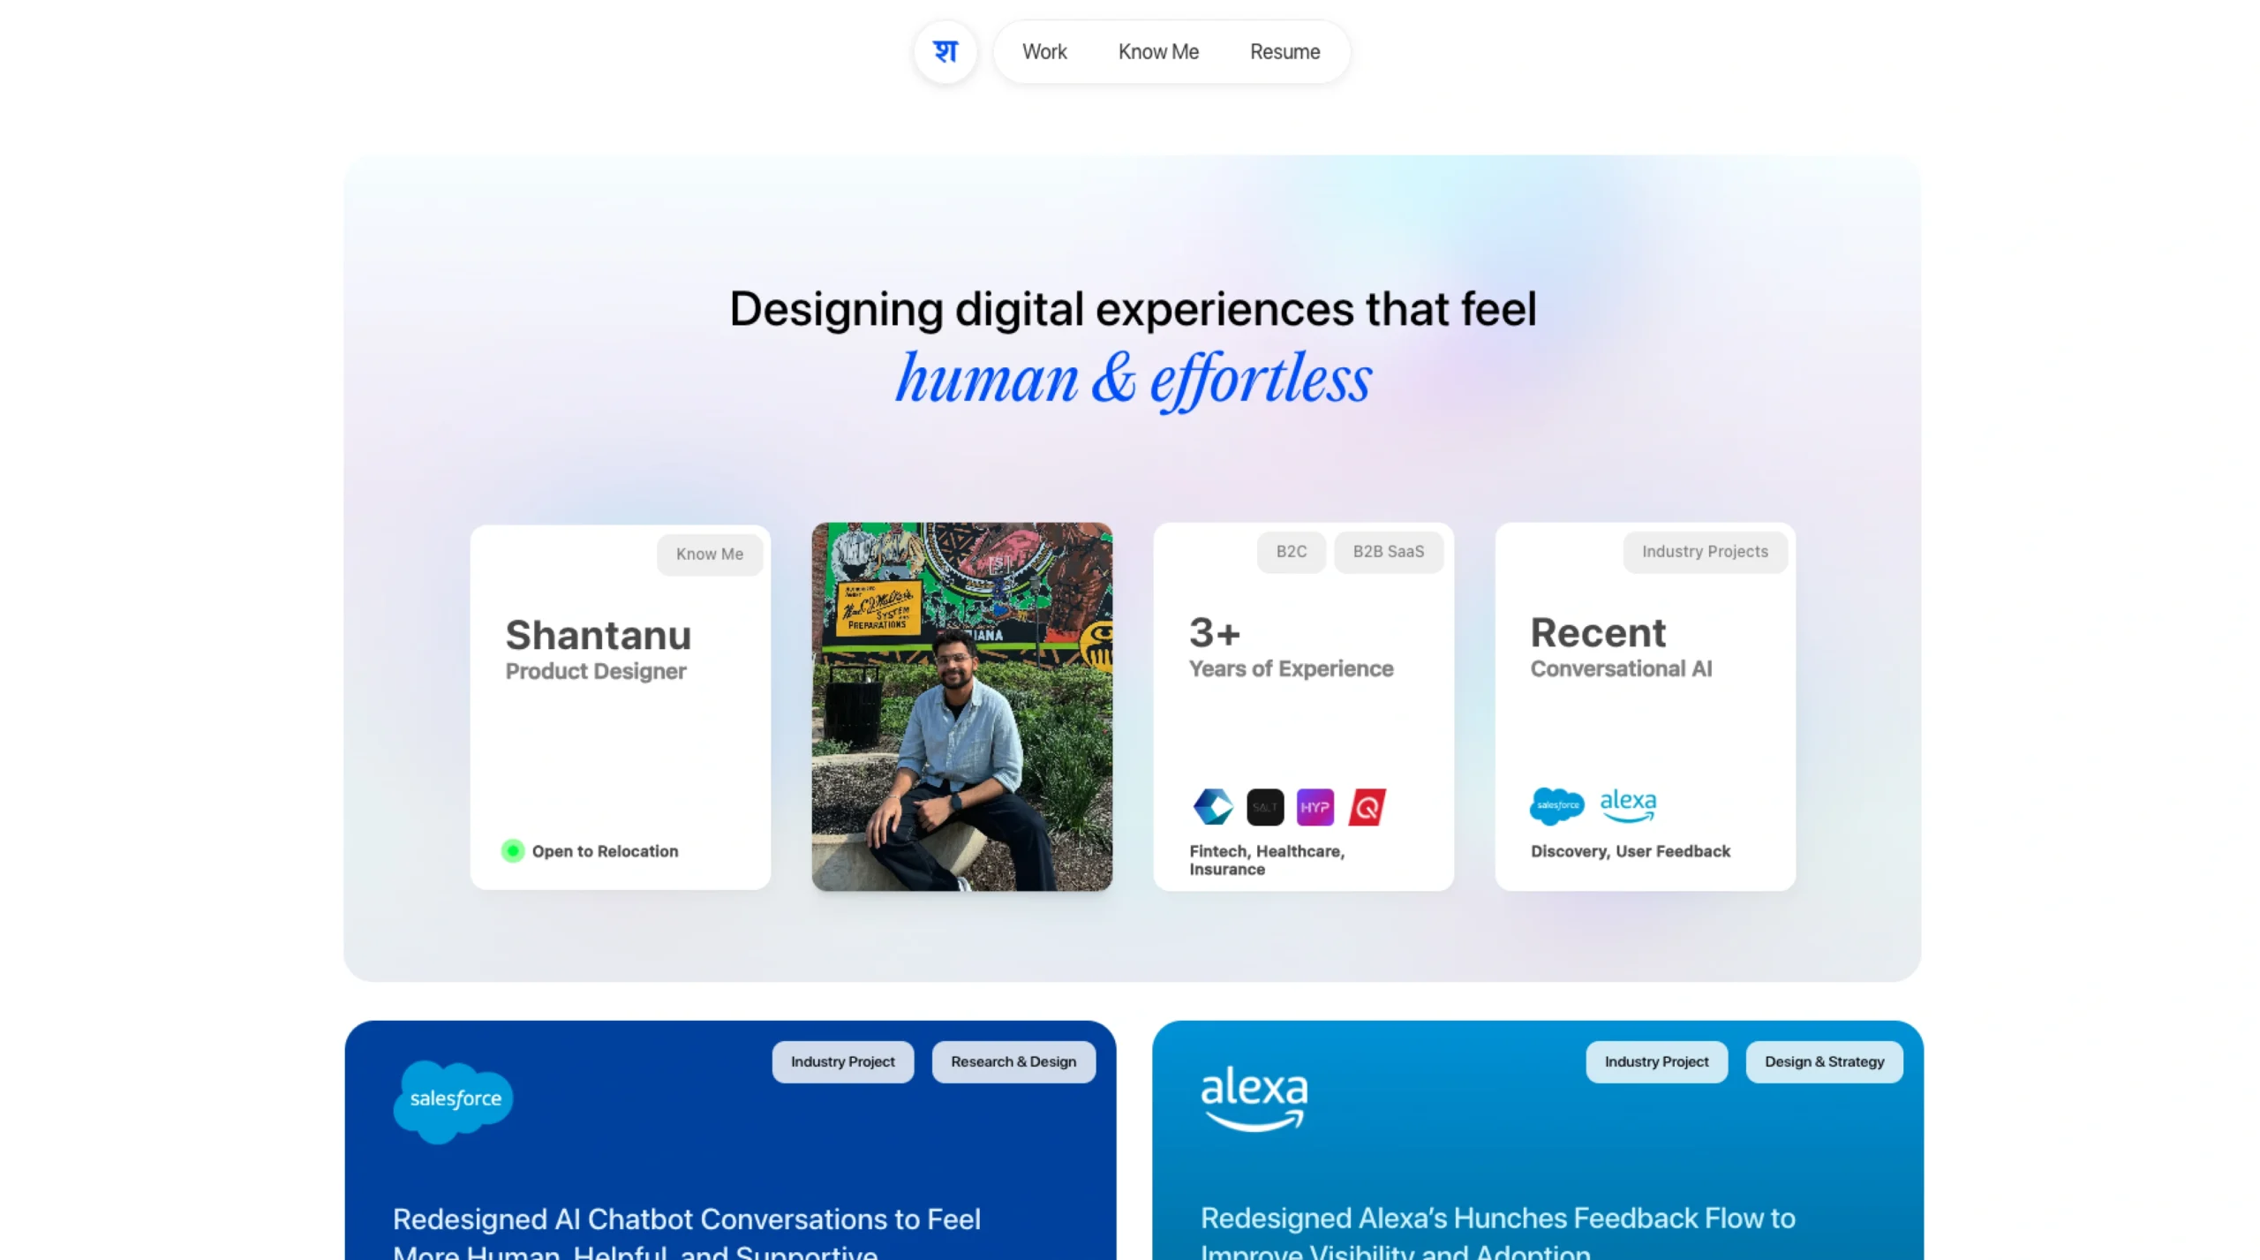This screenshot has height=1260, width=2260.
Task: Click the blue Devanagari logo icon
Action: coord(945,52)
